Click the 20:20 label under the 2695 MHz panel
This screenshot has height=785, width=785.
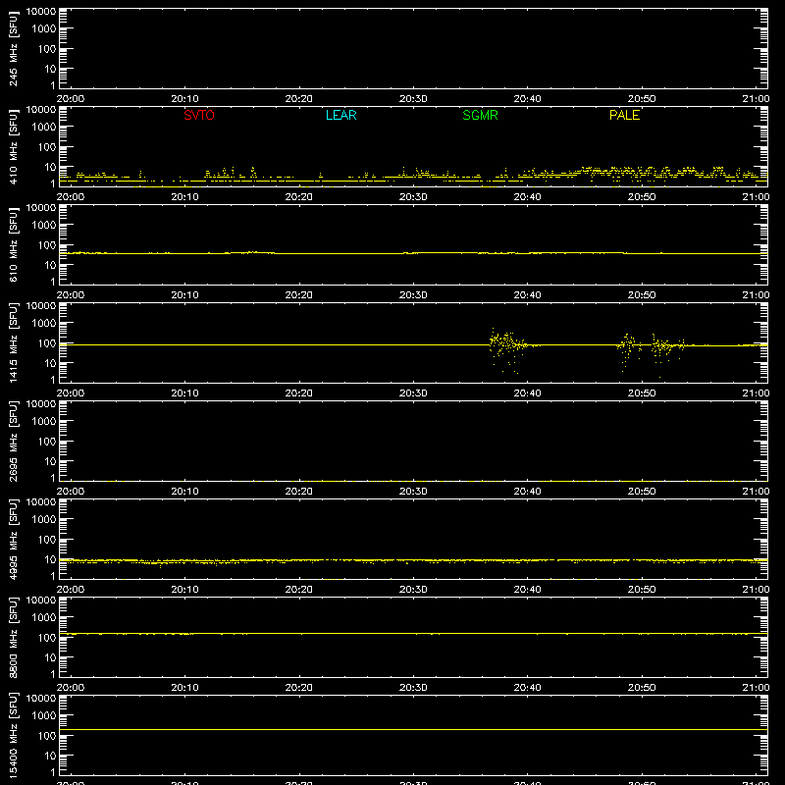(x=299, y=492)
